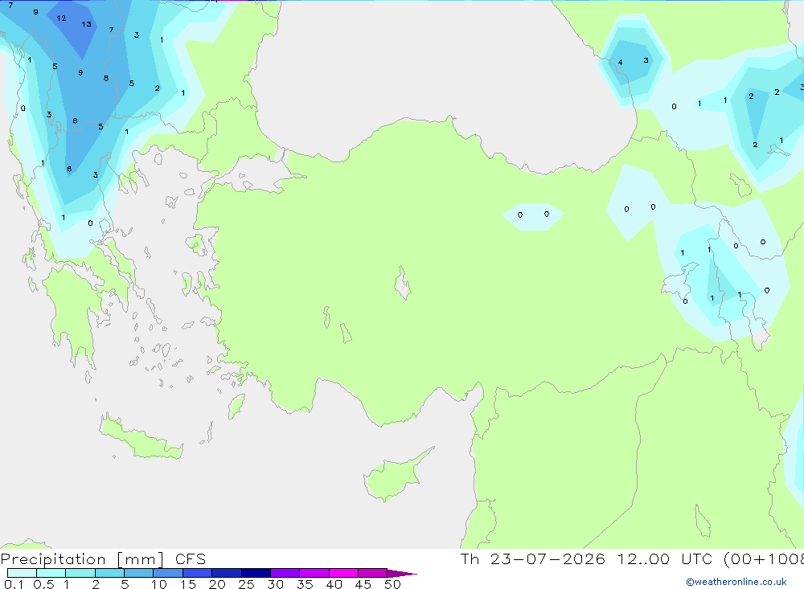
Task: Click the over-50 mm arrow tip of legend
Action: 402,574
